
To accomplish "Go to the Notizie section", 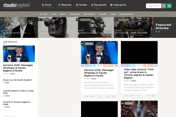I will coord(81,5).
